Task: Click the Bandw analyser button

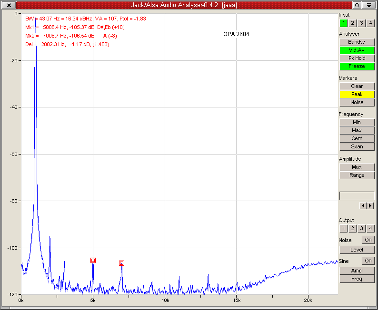Action: (x=357, y=42)
